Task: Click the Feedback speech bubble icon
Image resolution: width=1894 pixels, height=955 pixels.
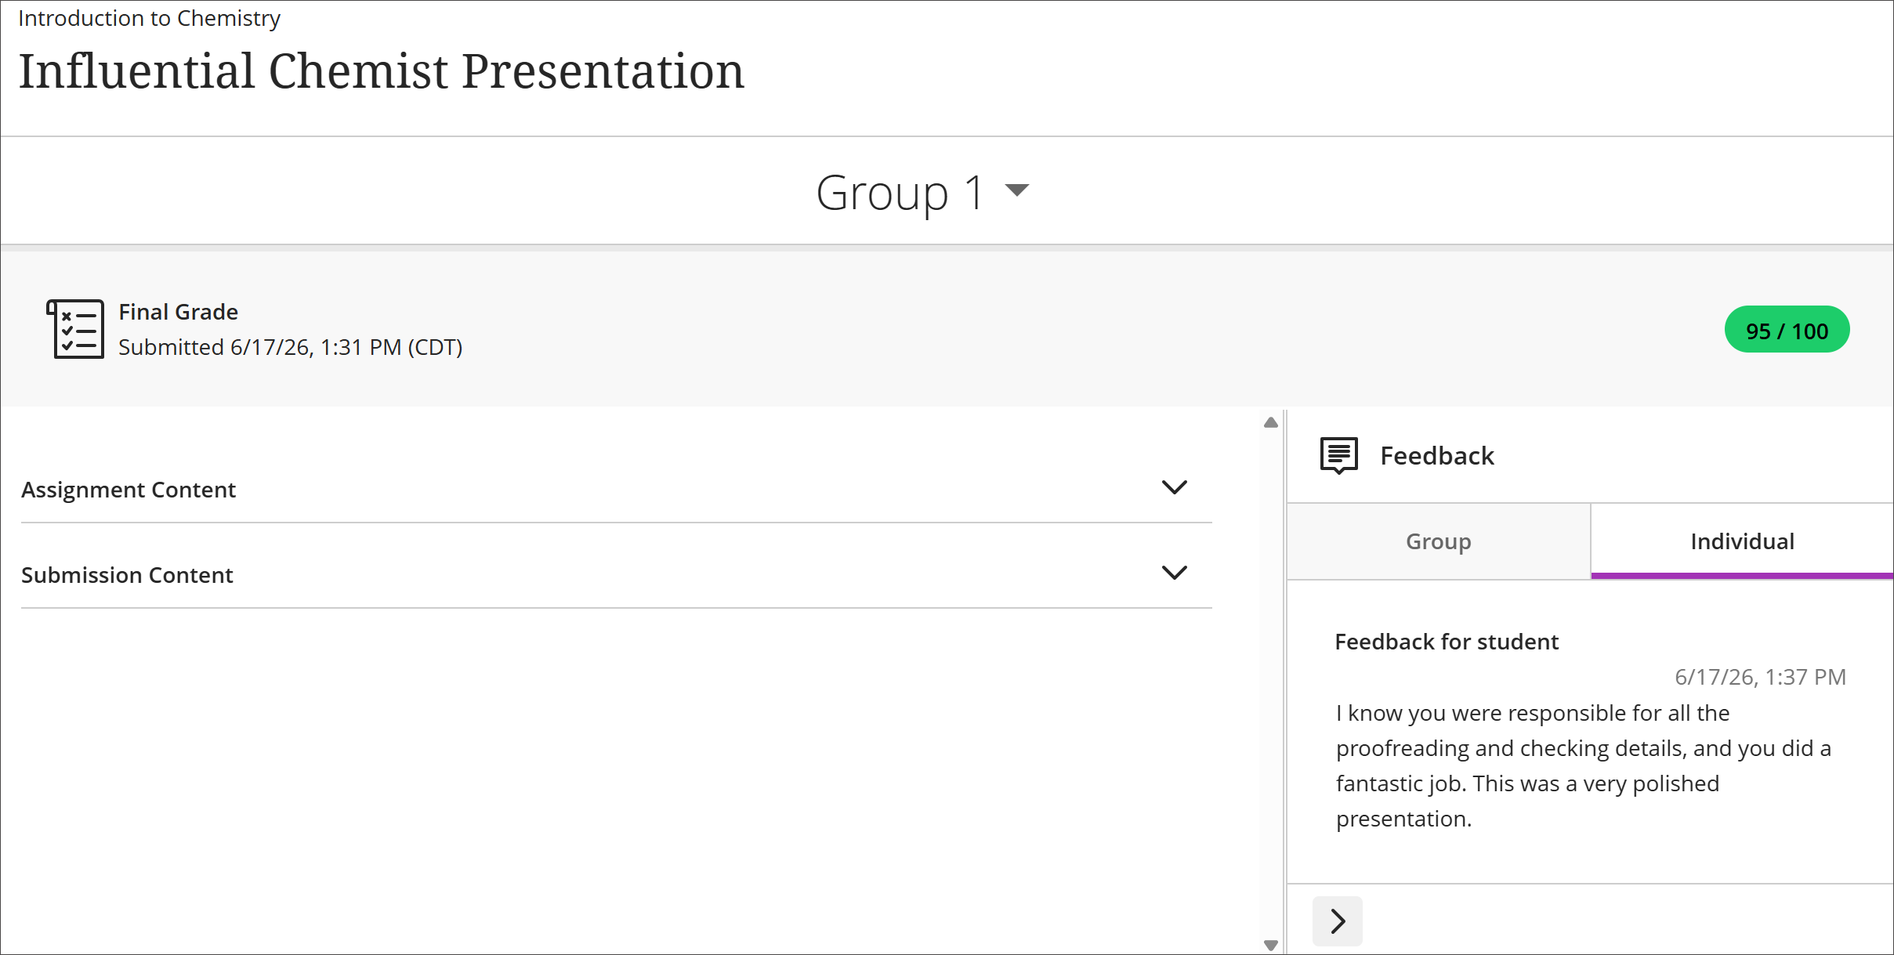Action: pyautogui.click(x=1339, y=455)
